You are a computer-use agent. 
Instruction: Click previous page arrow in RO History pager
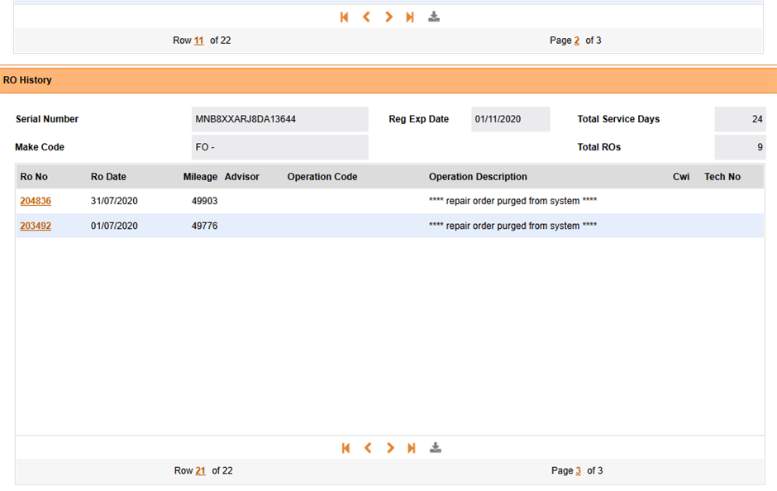pyautogui.click(x=368, y=448)
